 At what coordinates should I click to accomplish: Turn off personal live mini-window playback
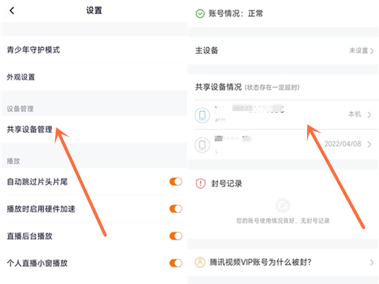(x=176, y=263)
